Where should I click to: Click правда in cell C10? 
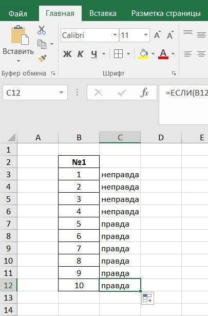[116, 261]
